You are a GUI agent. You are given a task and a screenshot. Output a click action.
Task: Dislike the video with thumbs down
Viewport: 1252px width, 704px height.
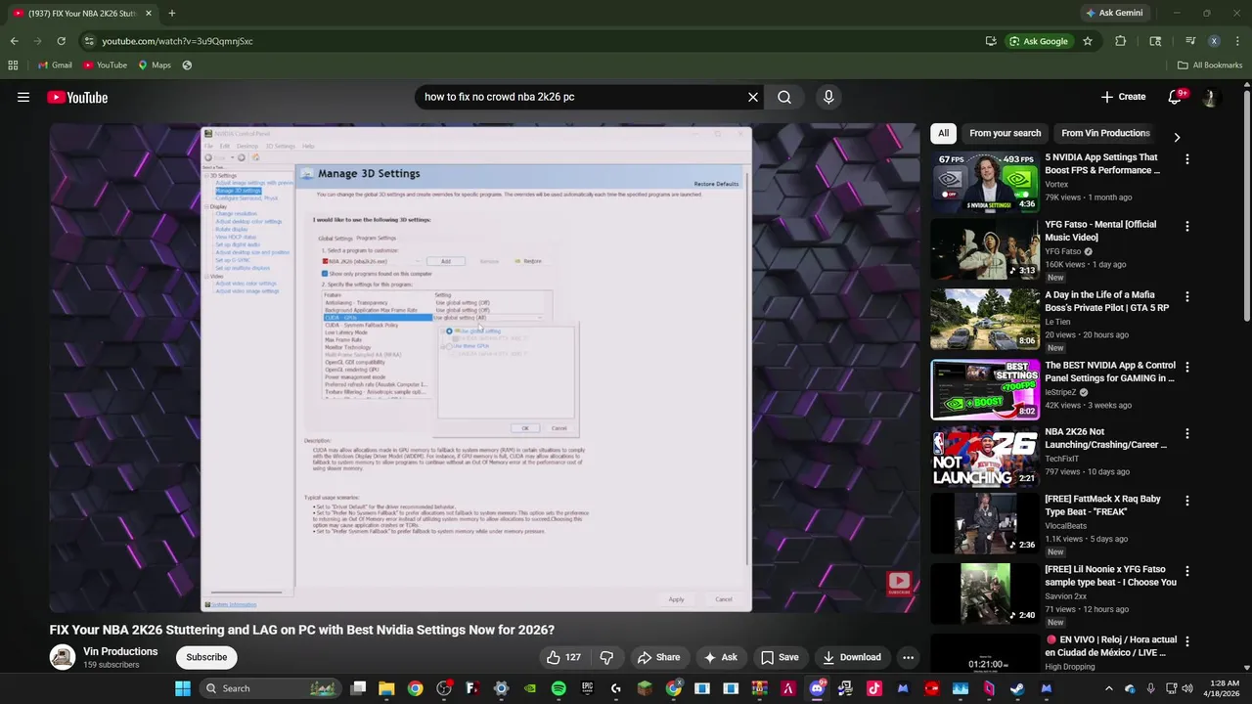tap(606, 657)
